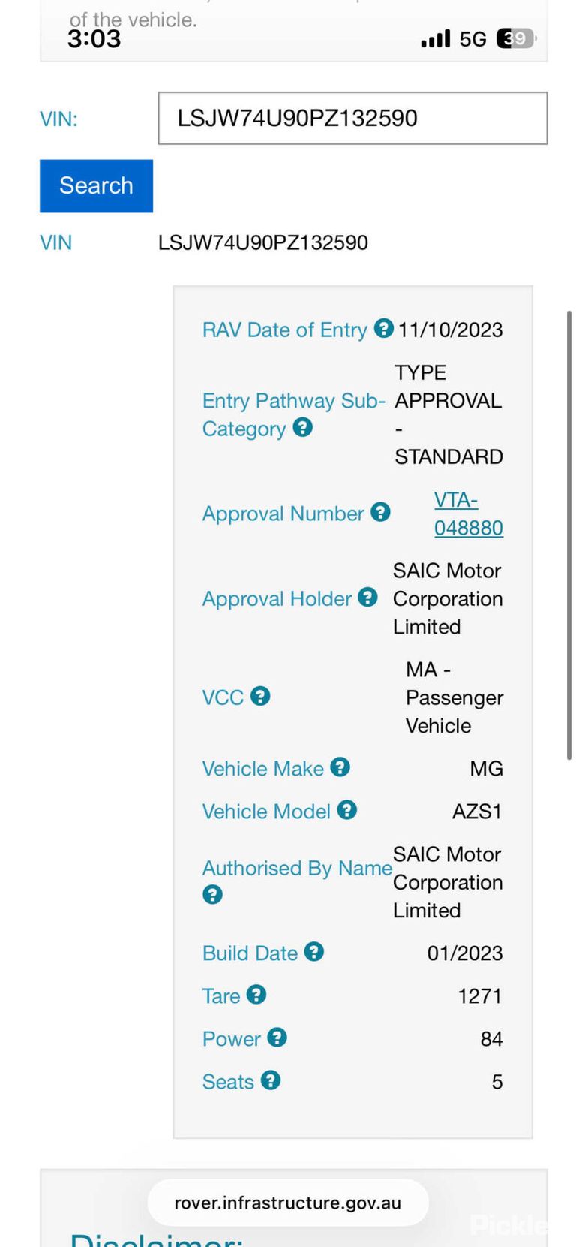Viewport: 576px width, 1247px height.
Task: Open help tooltip for Vehicle Make
Action: [x=340, y=767]
